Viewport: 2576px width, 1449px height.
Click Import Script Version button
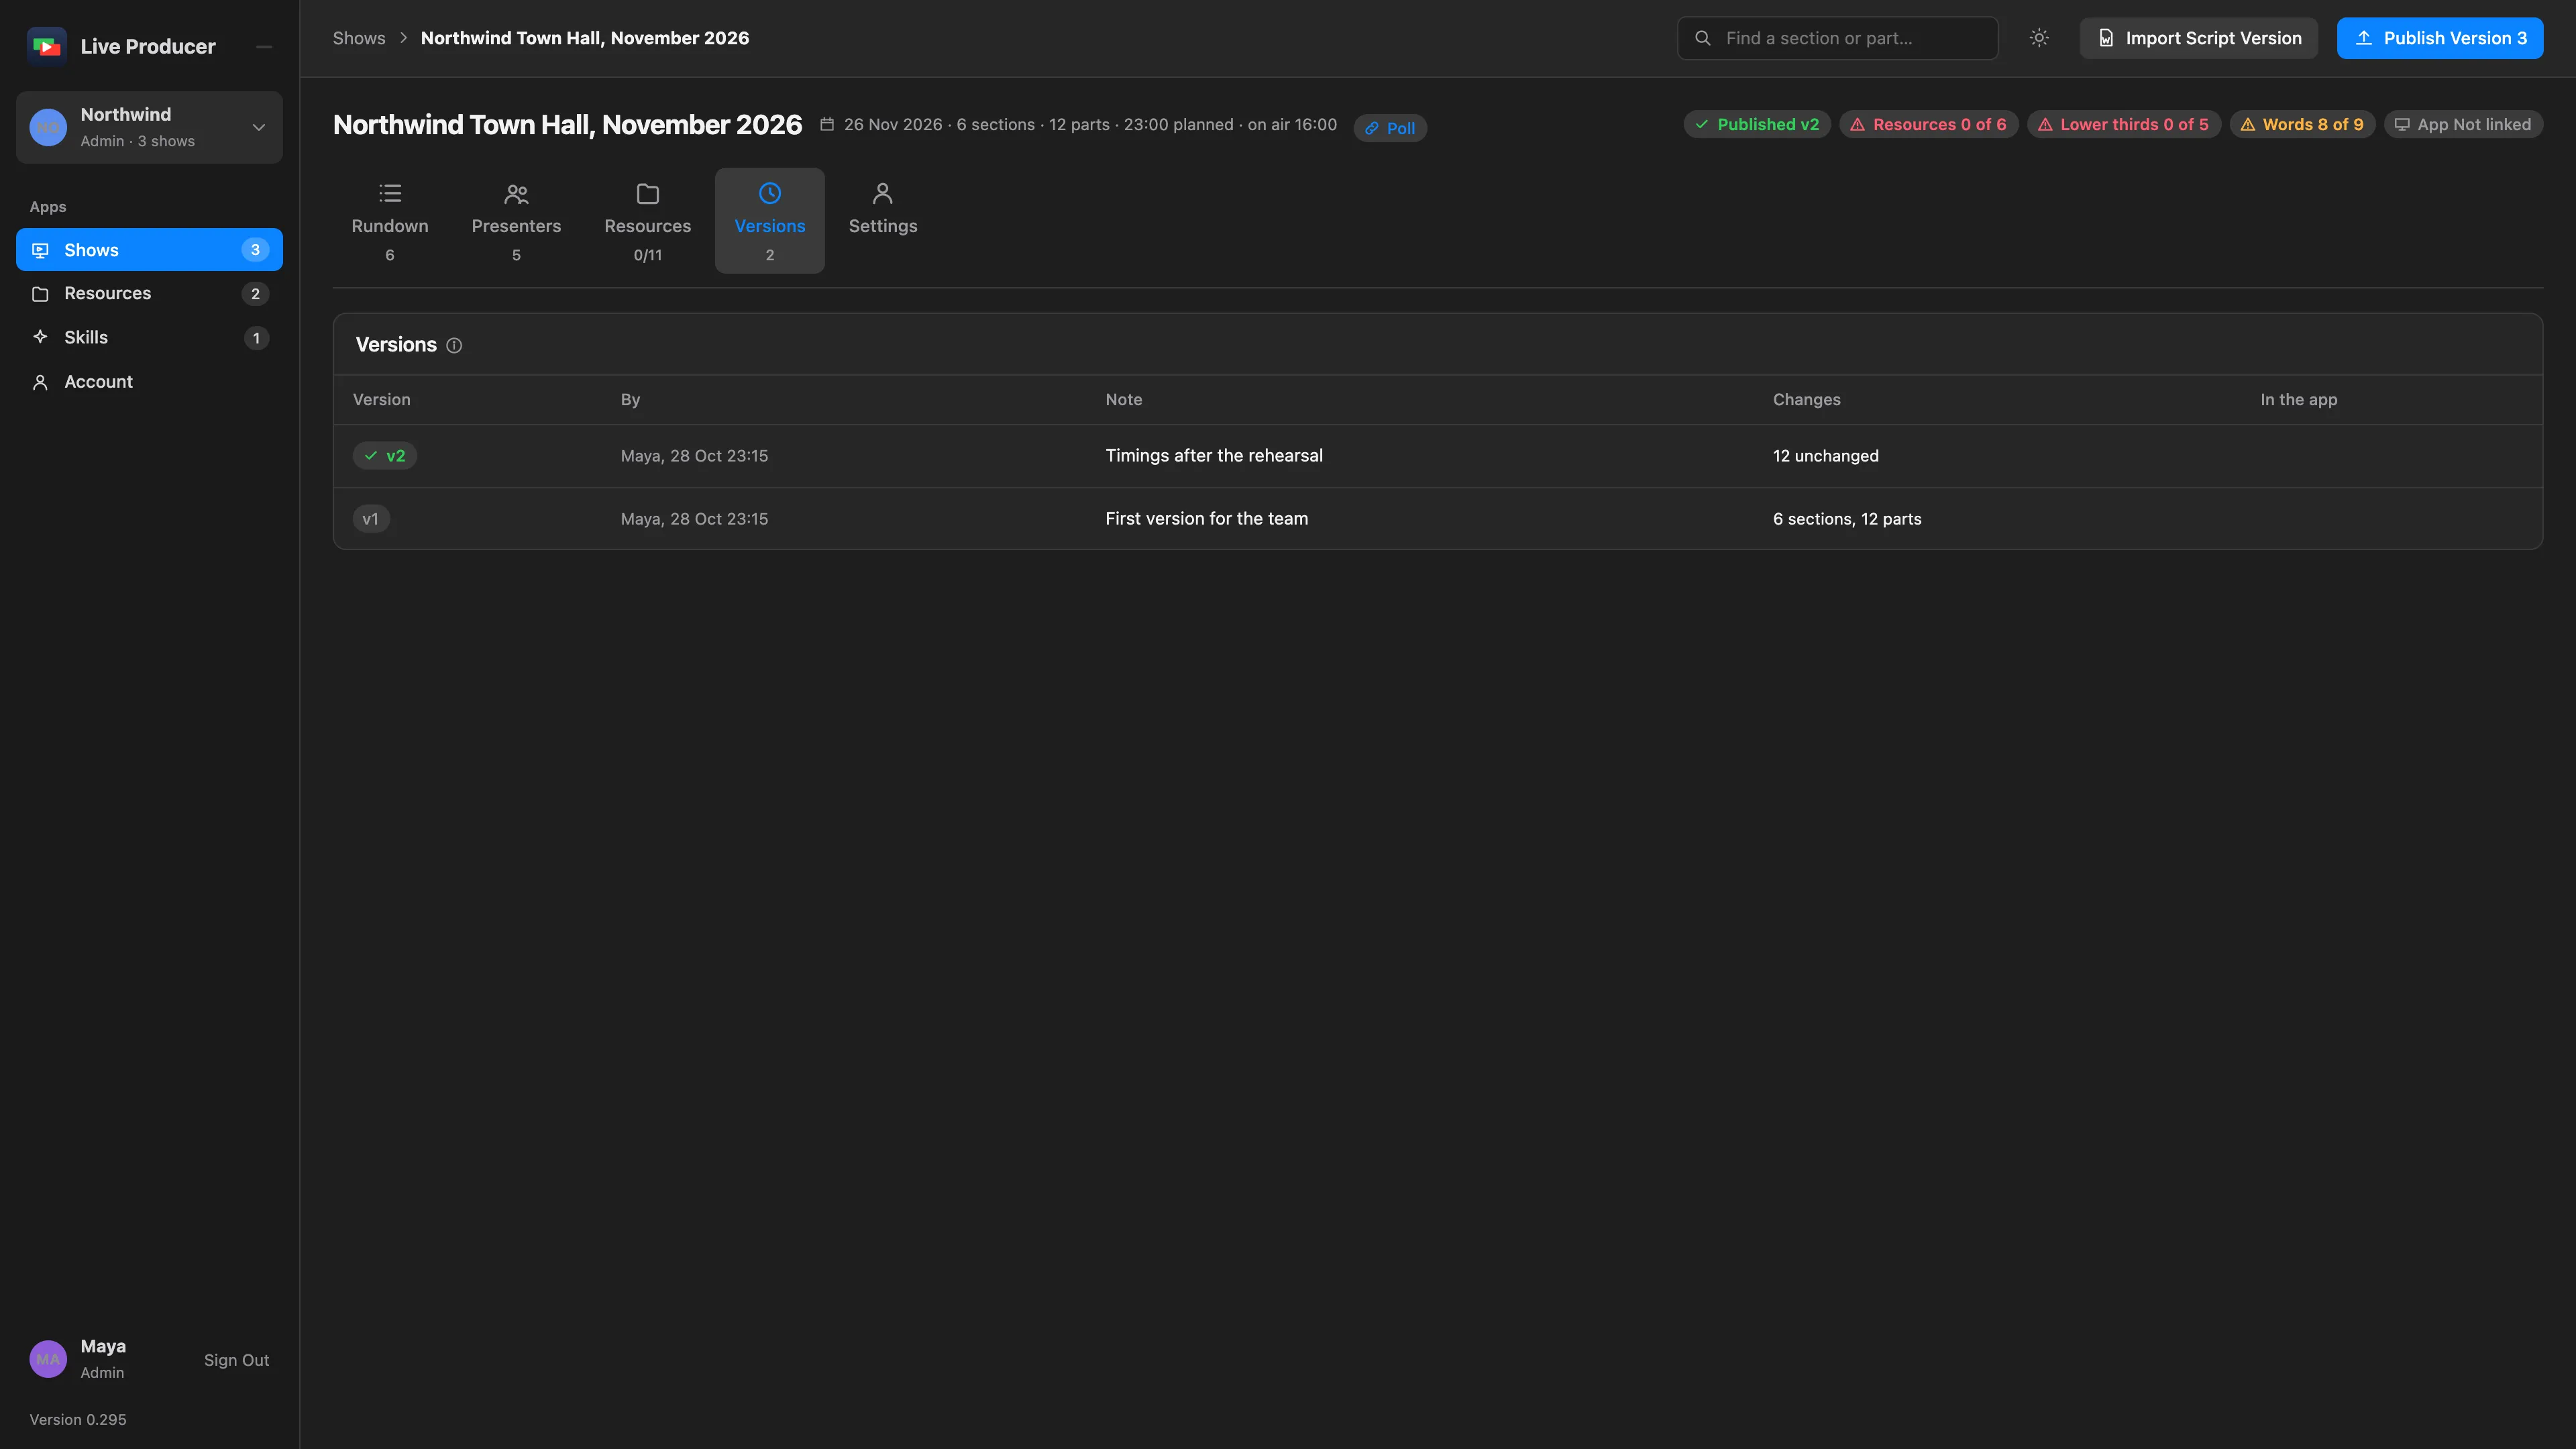[2199, 38]
